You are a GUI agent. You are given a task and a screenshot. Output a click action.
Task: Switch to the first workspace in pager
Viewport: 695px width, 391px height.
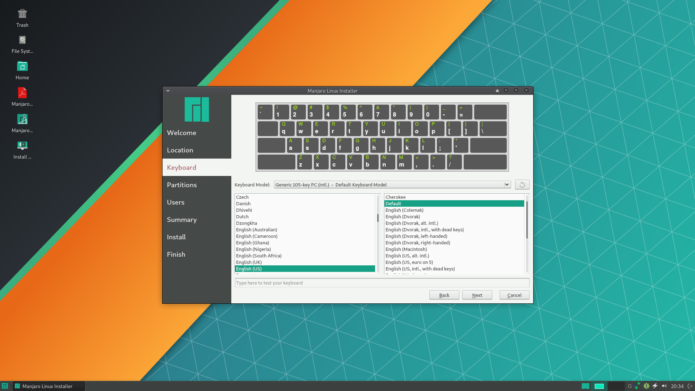point(599,386)
